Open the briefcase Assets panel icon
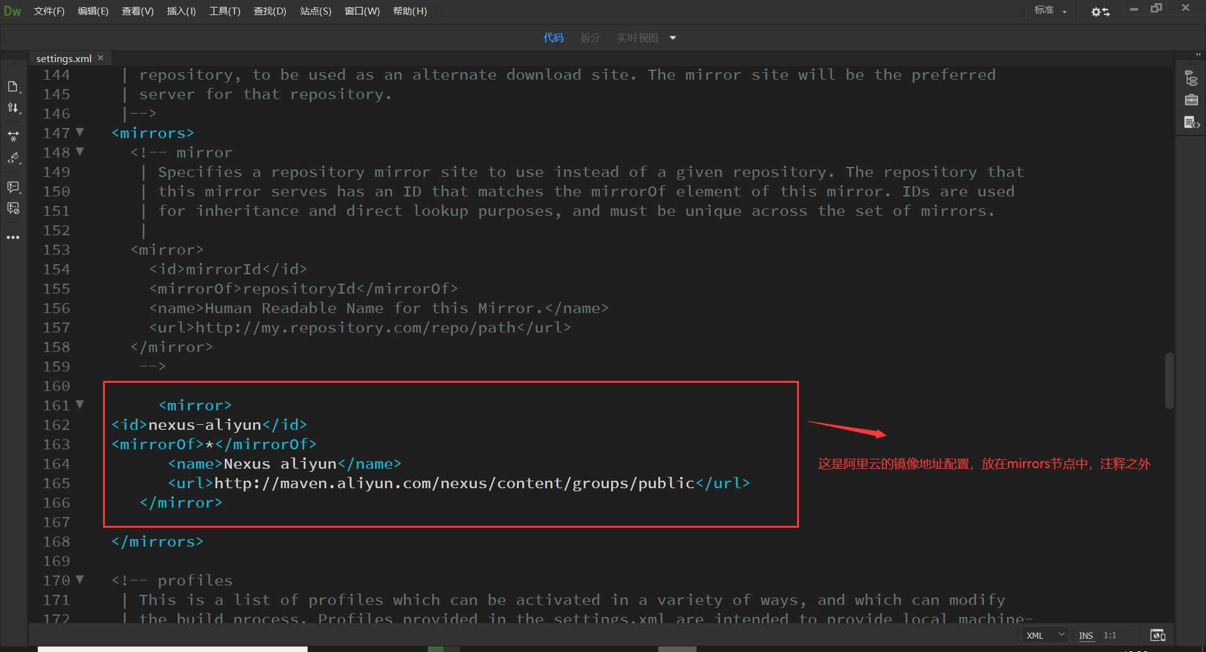1206x652 pixels. pos(1191,100)
